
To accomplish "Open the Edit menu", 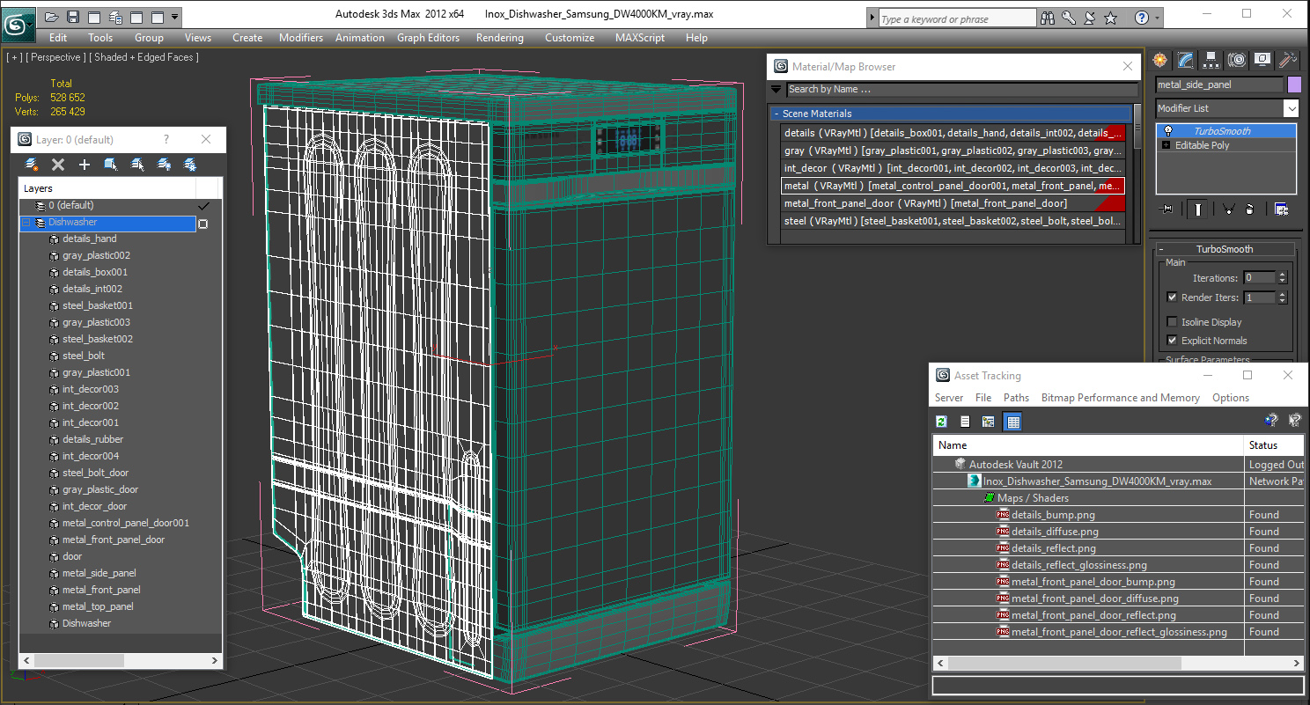I will pos(58,38).
